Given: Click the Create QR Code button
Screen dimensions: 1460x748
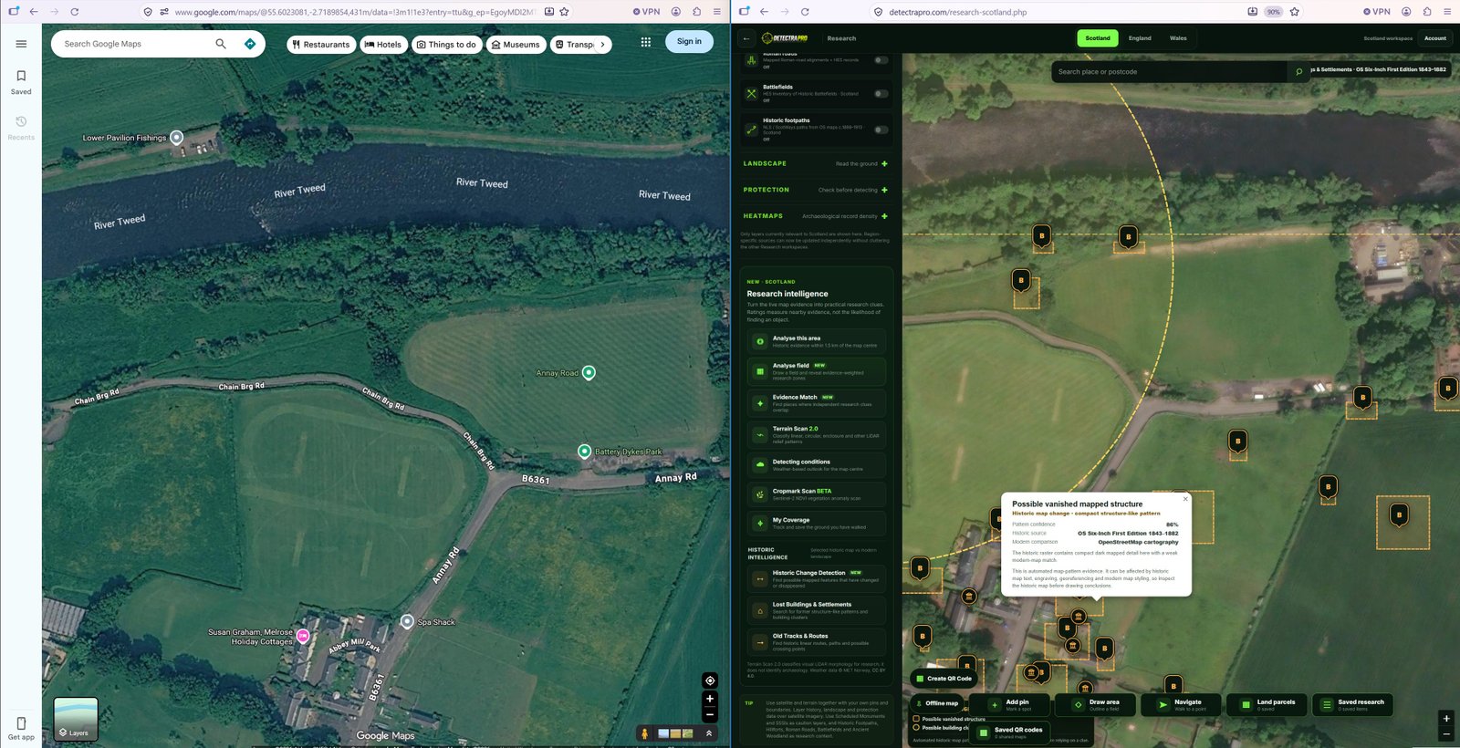Looking at the screenshot, I should pyautogui.click(x=944, y=679).
